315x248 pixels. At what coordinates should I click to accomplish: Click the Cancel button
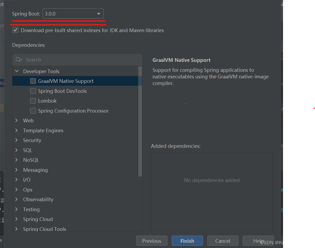(x=223, y=241)
